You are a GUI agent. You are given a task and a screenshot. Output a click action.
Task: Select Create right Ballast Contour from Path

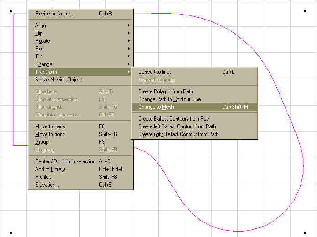coord(194,134)
